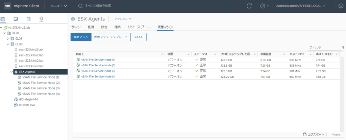Click the すべての環境を検索 search field

98,6
